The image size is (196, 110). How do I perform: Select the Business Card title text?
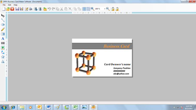click(116, 46)
